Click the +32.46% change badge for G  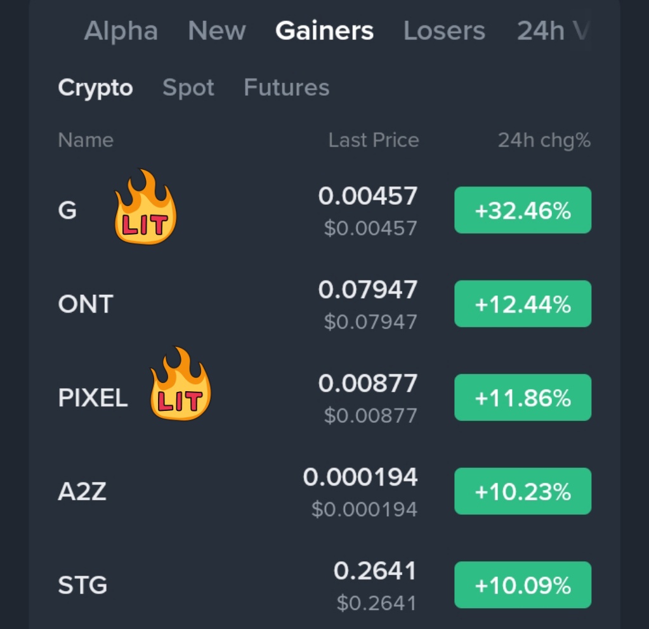click(523, 211)
